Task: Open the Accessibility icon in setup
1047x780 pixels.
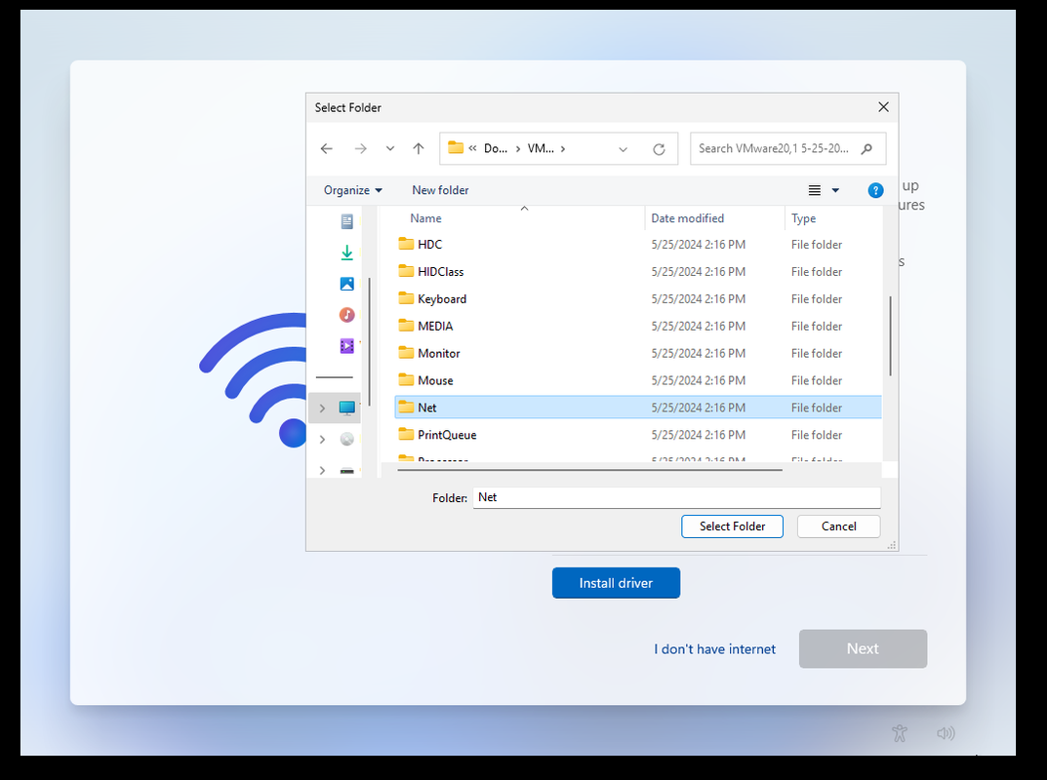Action: (x=900, y=733)
